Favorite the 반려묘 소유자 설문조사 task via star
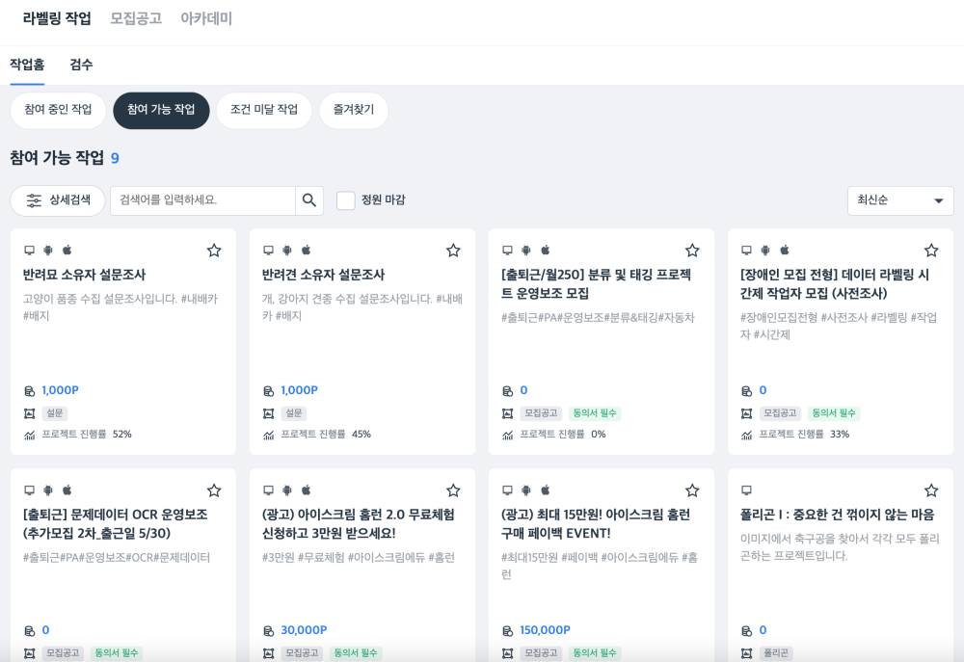 [214, 250]
